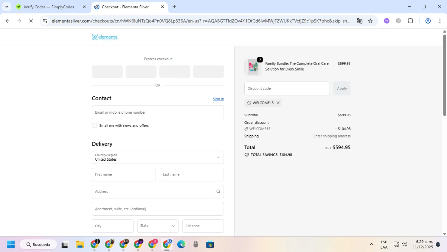Close the Checkout - Elementa Silver tab

(162, 7)
